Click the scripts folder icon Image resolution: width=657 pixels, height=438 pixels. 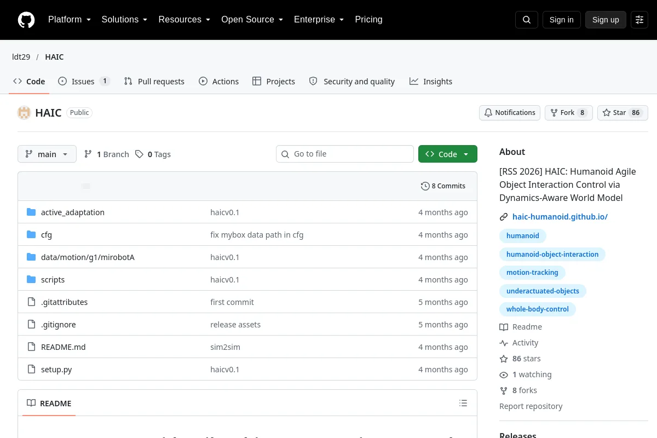coord(31,280)
